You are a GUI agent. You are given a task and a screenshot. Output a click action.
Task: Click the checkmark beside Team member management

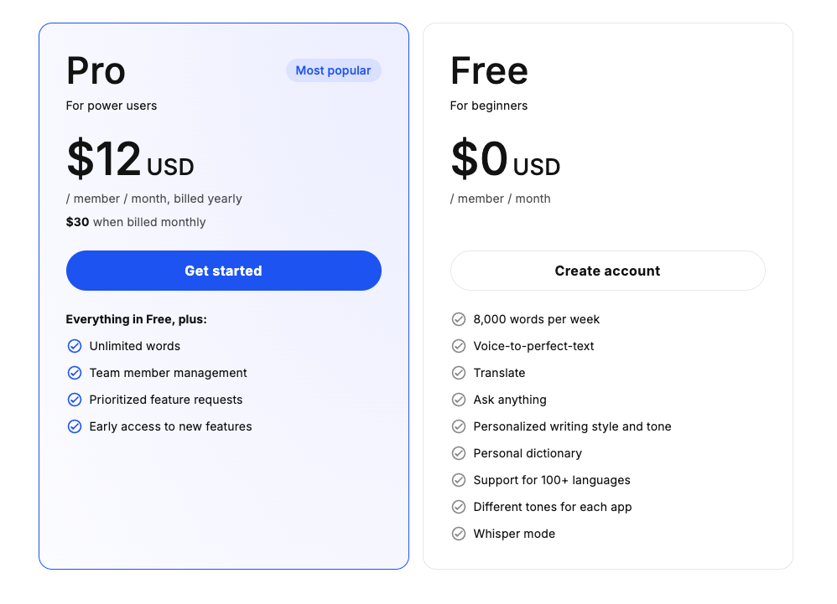pyautogui.click(x=74, y=373)
